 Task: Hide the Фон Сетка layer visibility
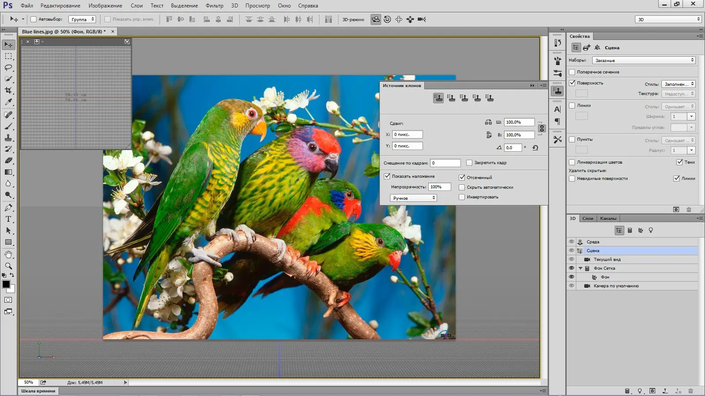point(571,268)
